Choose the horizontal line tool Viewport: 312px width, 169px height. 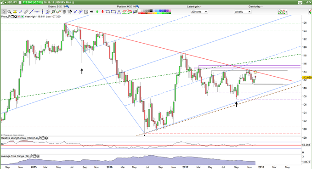37,12
